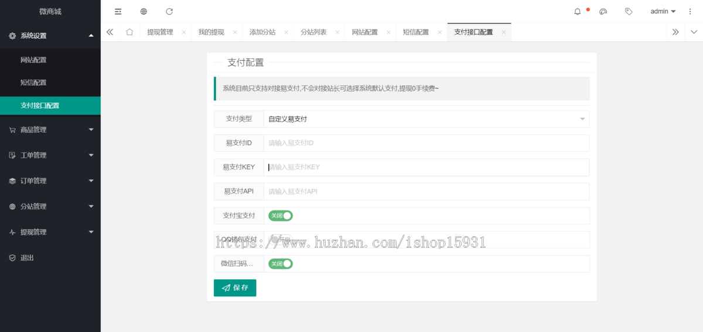This screenshot has height=332, width=703.
Task: Click gear icon beside 系统设置
Action: [12, 36]
